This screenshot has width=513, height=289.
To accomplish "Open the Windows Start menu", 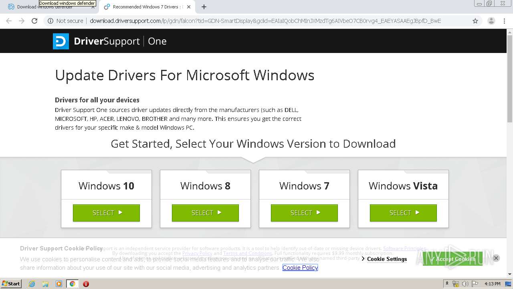I will (11, 283).
